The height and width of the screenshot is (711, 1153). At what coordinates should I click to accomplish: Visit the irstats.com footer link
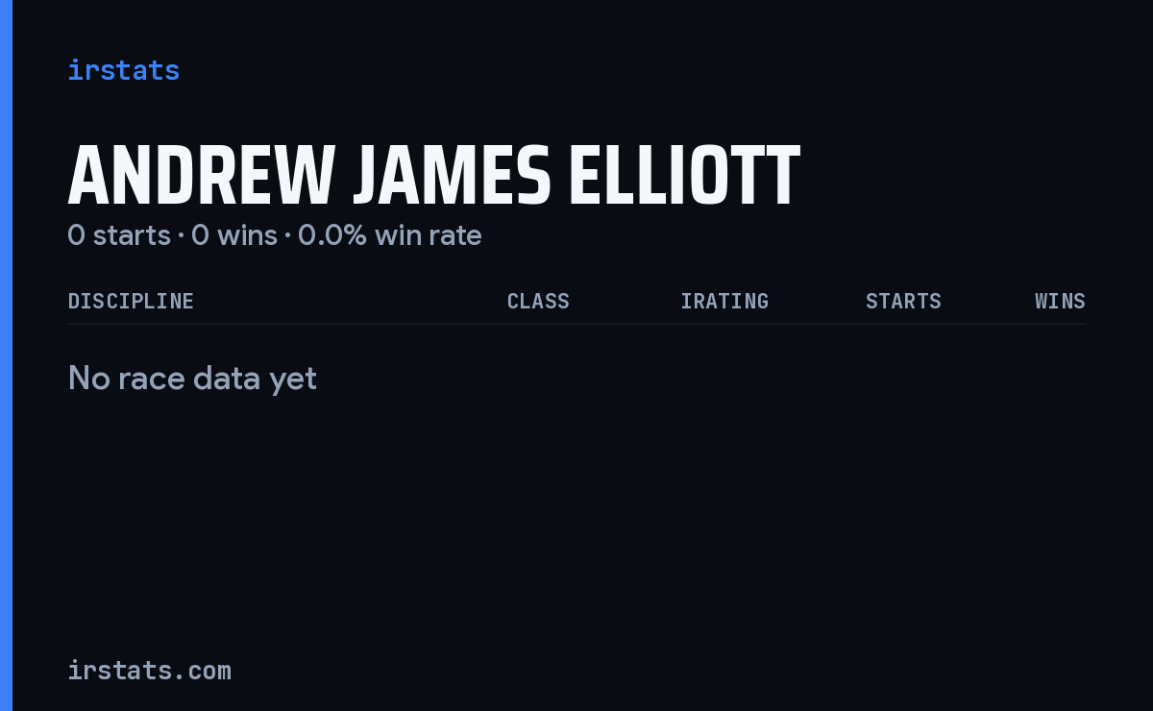click(x=149, y=670)
